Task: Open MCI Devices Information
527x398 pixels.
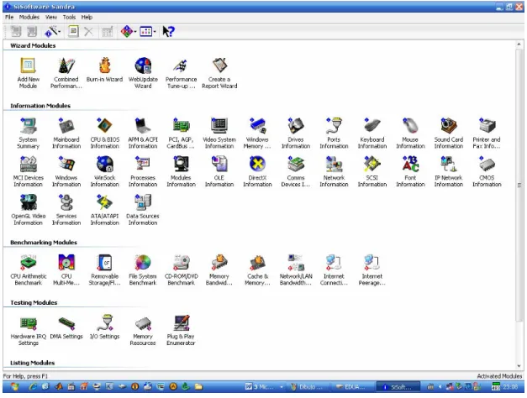Action: (29, 171)
